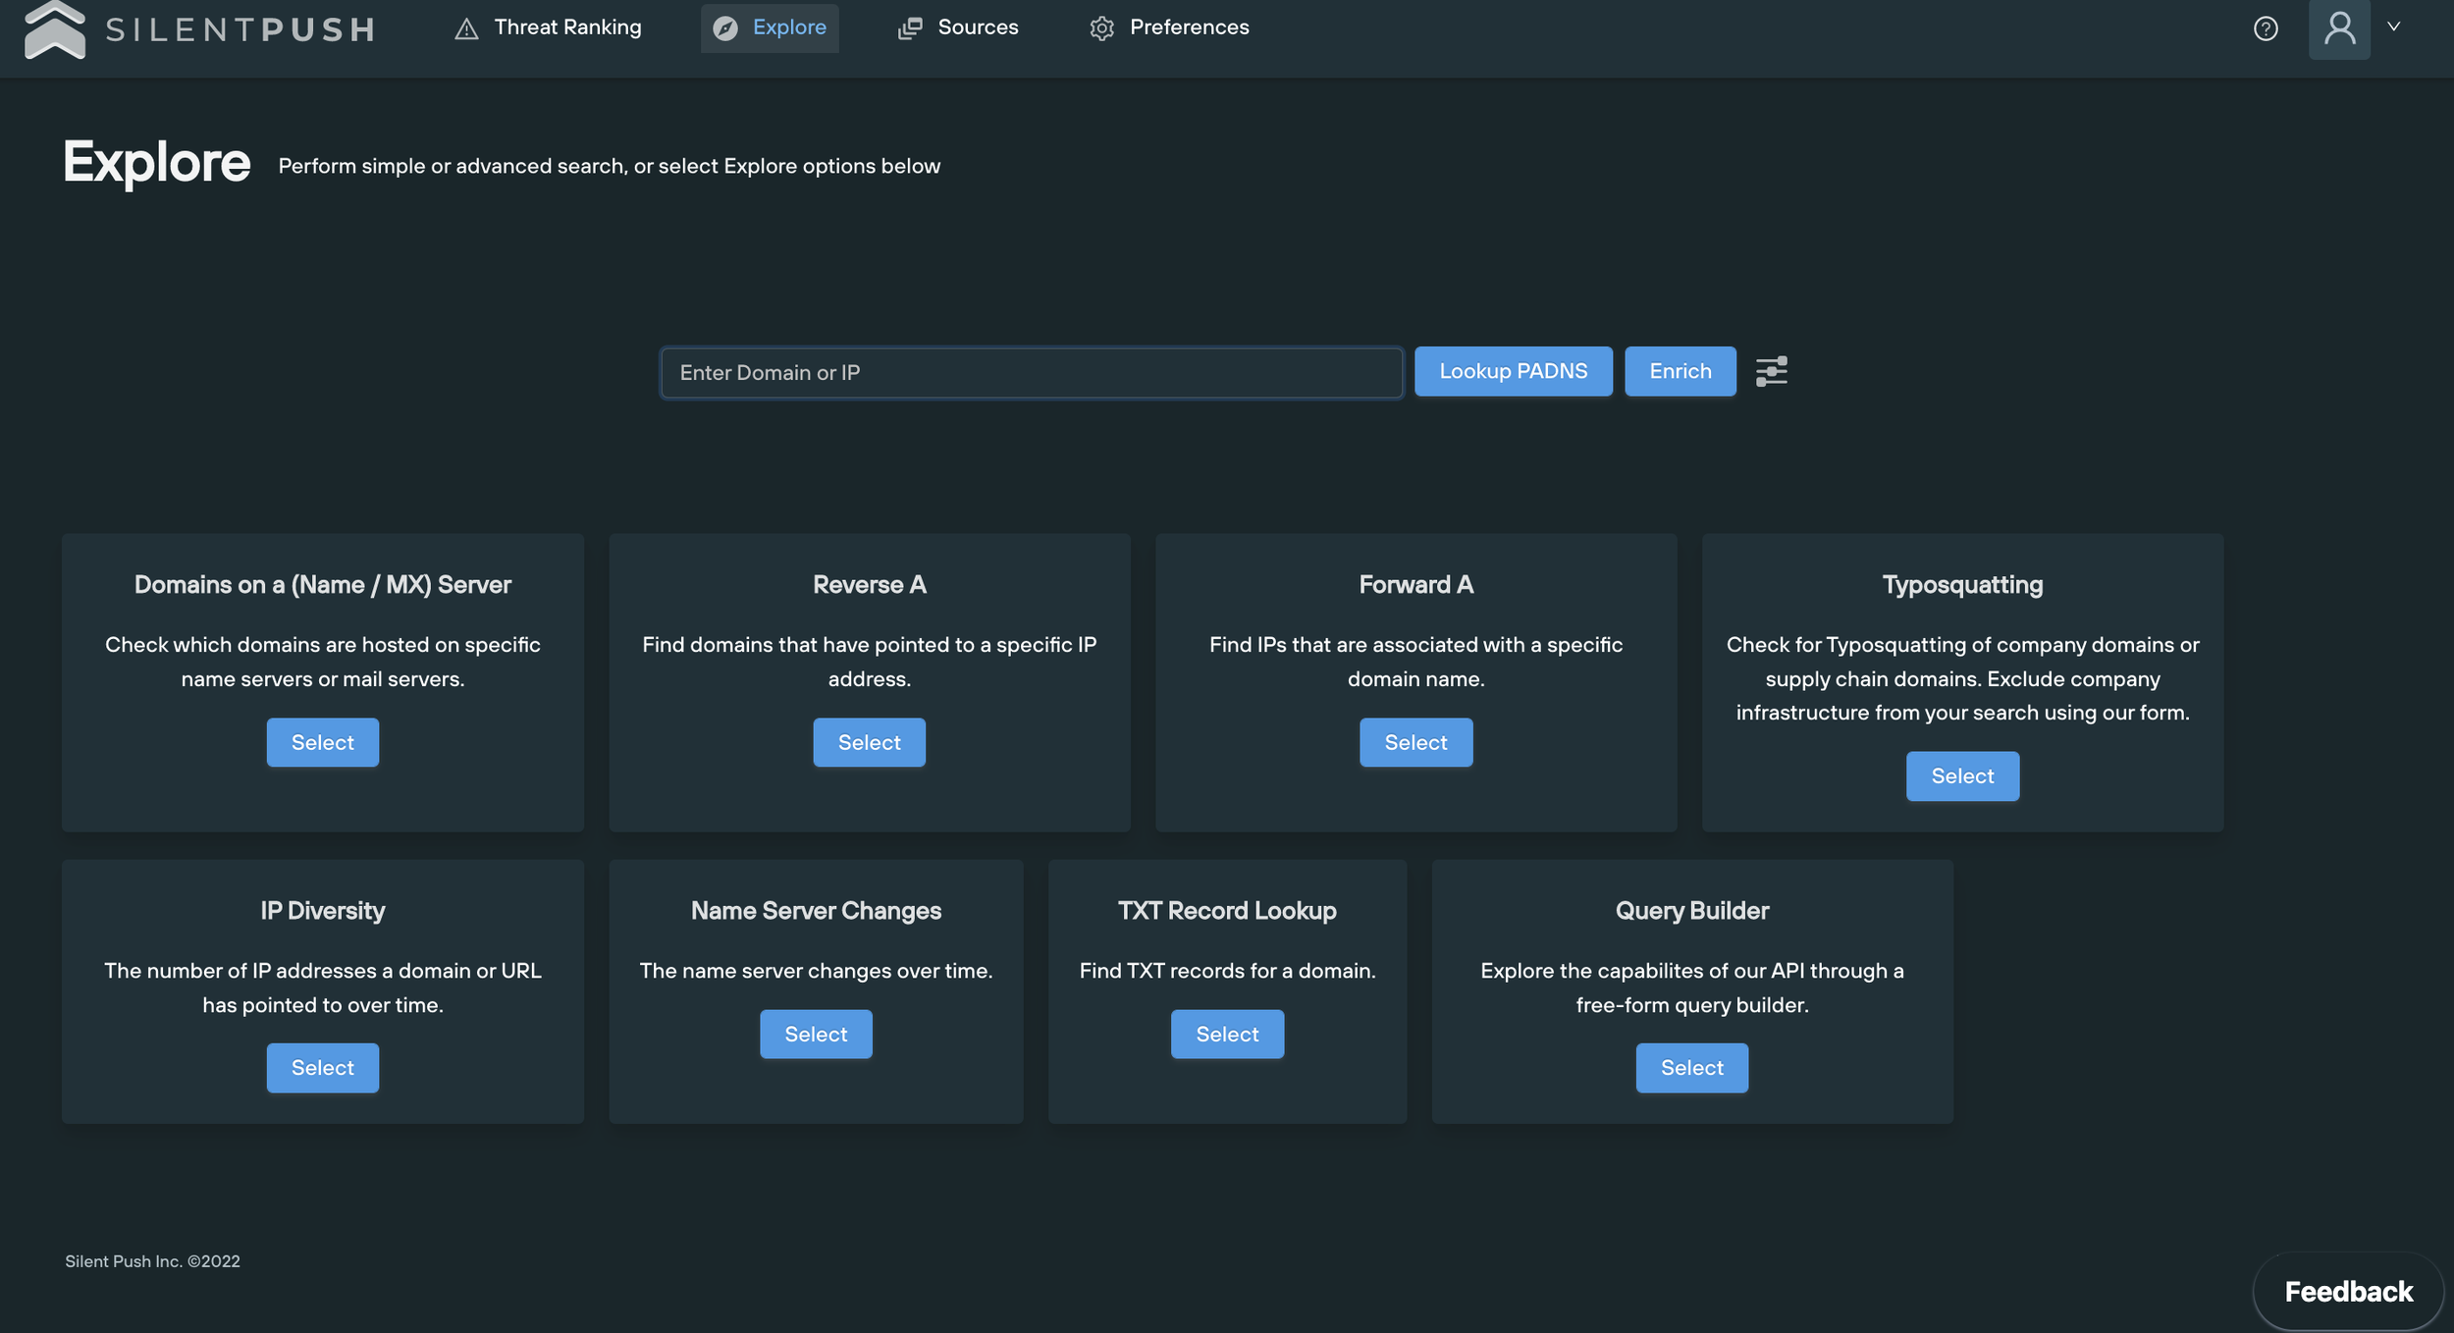Open the Feedback button
The image size is (2454, 1333).
point(2348,1292)
